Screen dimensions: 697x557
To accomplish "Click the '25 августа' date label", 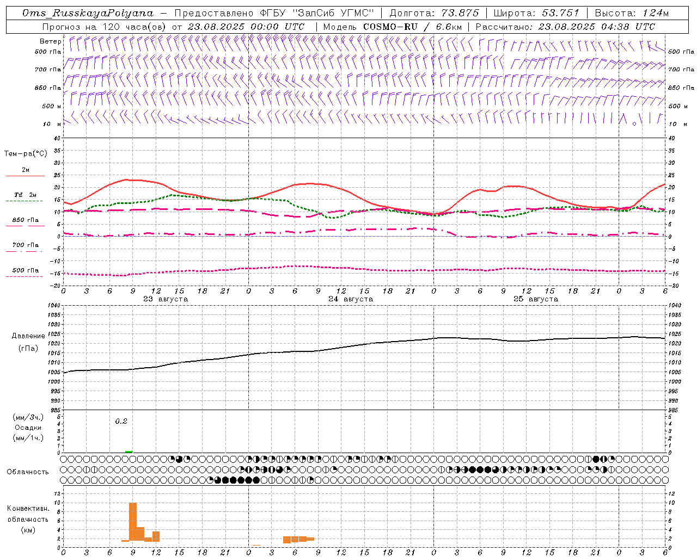I will (x=536, y=299).
